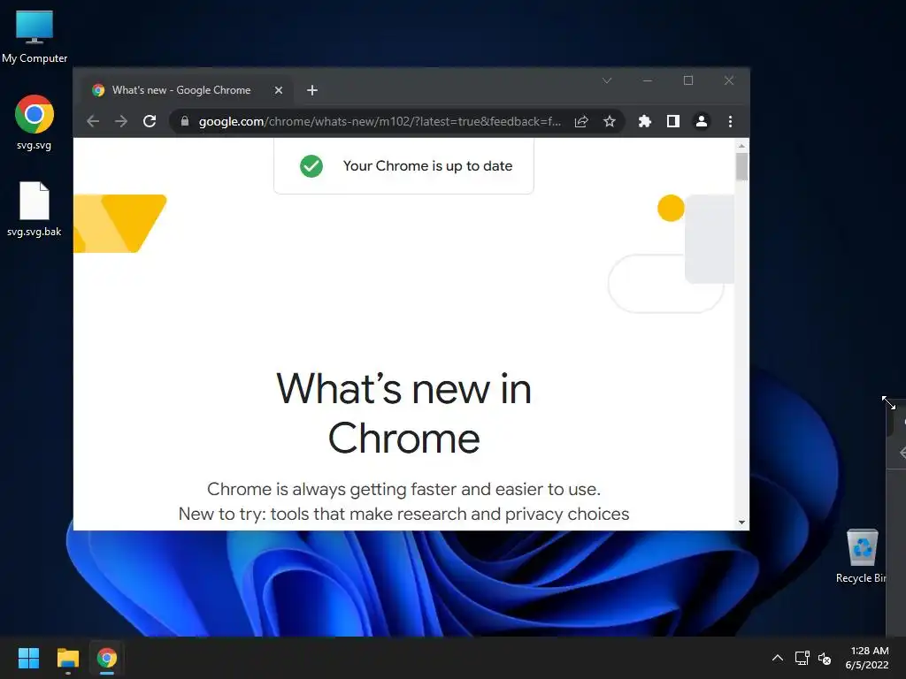Screen dimensions: 906x679
Task: Open the tab search chevron
Action: click(607, 80)
